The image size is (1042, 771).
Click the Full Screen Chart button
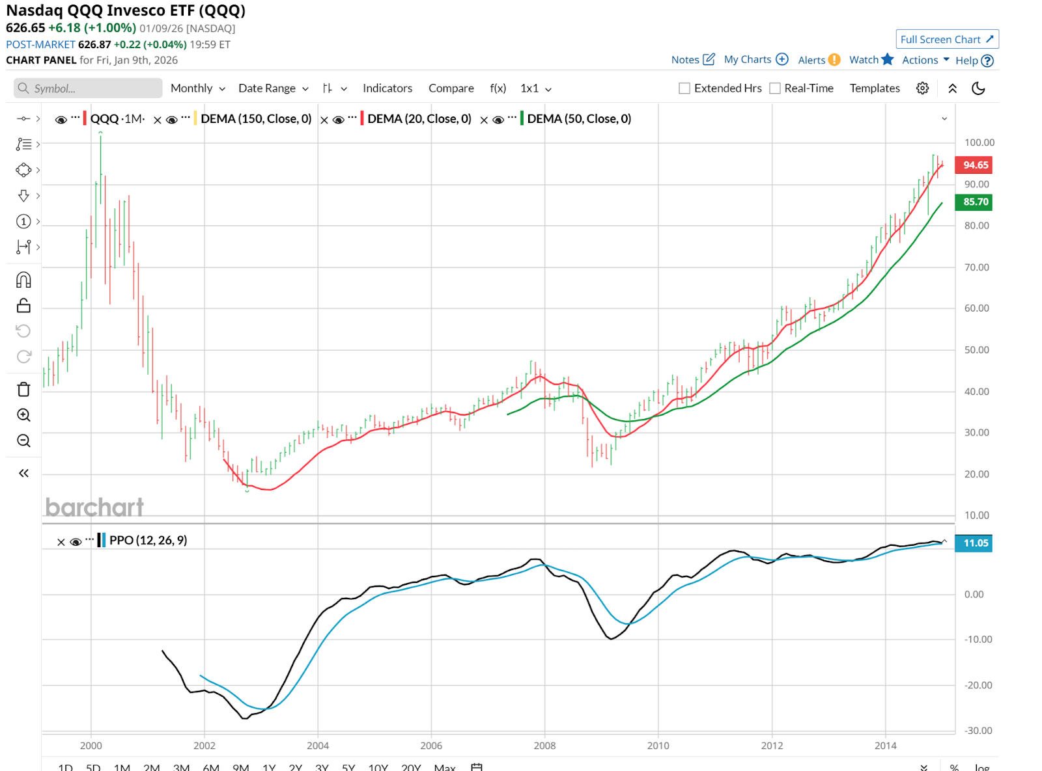tap(947, 40)
